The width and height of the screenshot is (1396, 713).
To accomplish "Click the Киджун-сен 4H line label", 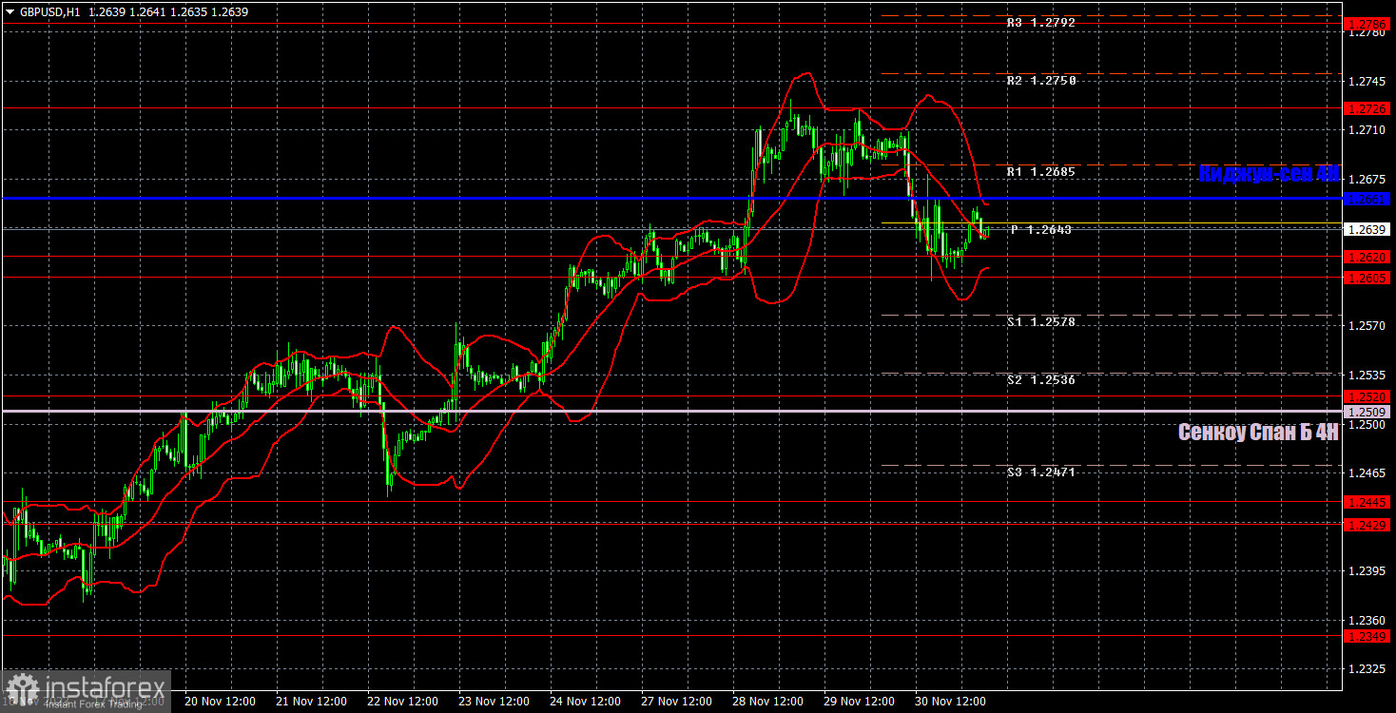I will 1269,174.
